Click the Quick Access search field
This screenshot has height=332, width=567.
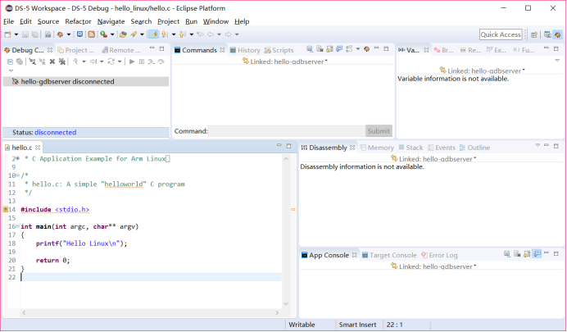(501, 34)
